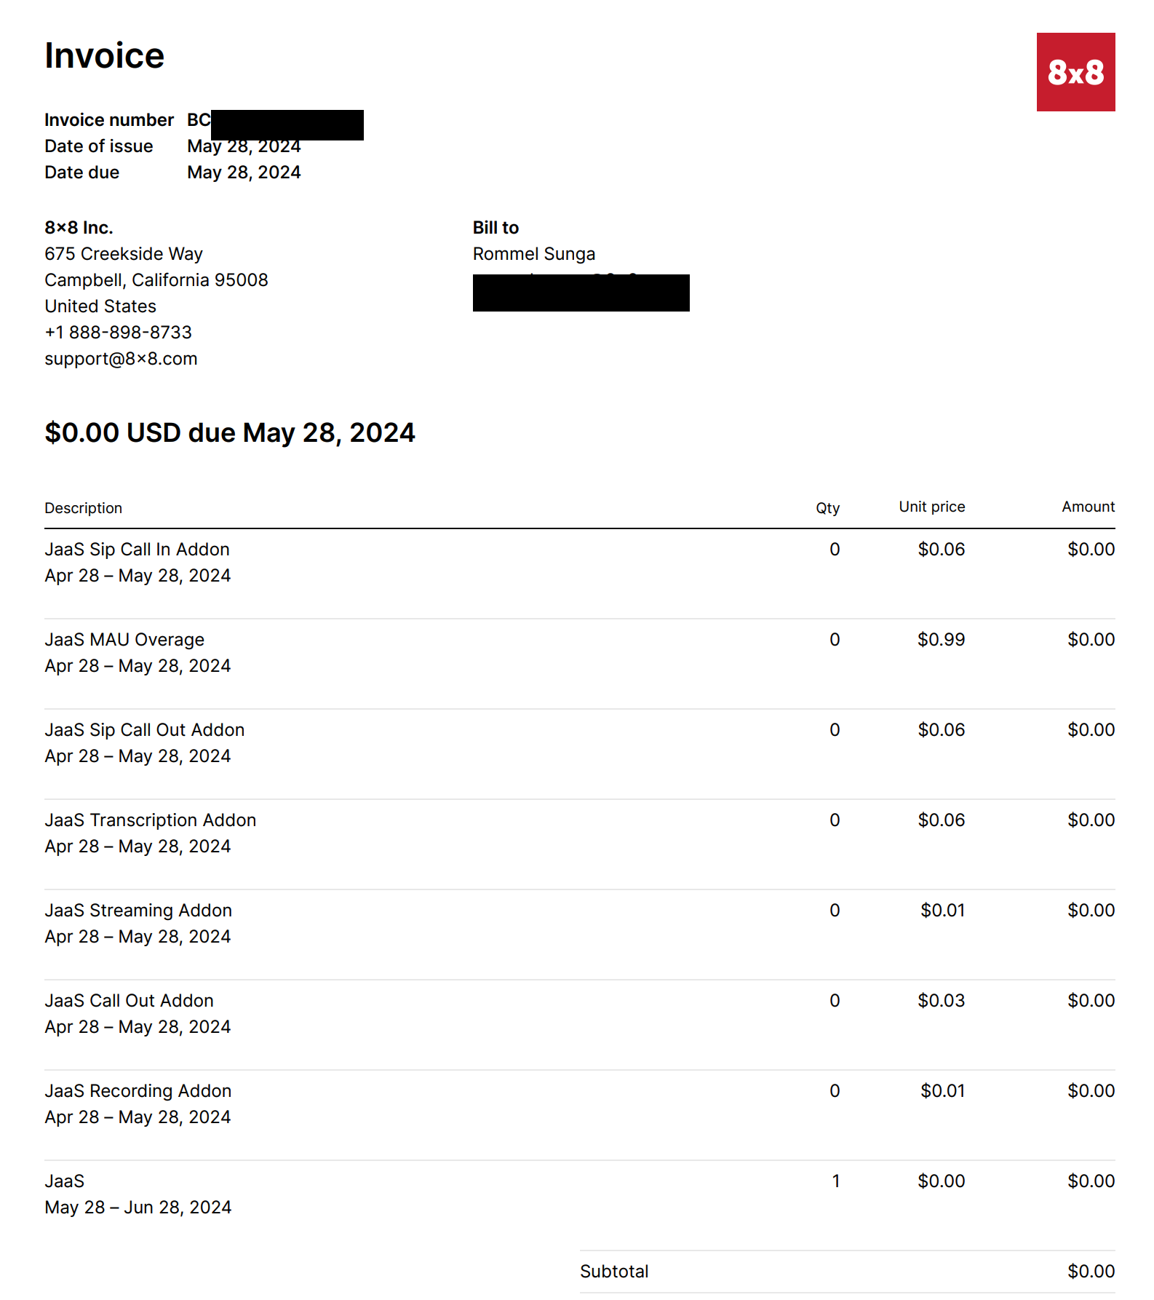Click the JaaS Recording Addon description
1154x1300 pixels.
138,1091
